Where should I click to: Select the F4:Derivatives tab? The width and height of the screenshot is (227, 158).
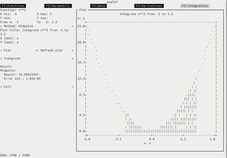(x=148, y=6)
